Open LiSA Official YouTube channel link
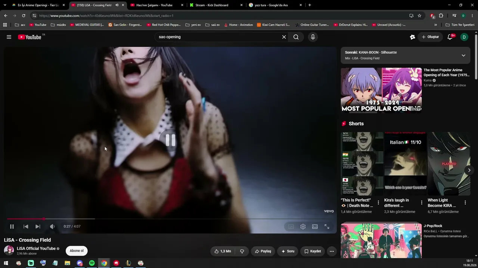Viewport: 478px width, 268px height. click(36, 249)
